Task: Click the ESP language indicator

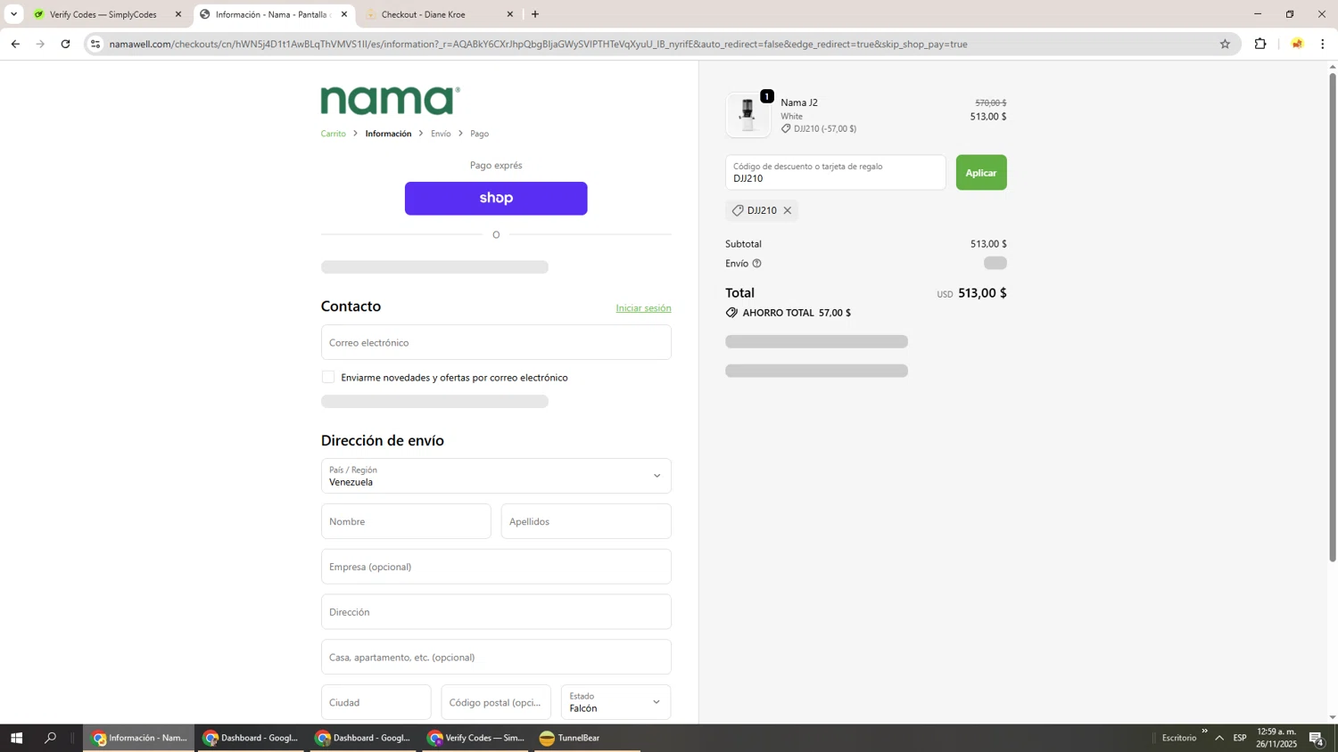Action: pos(1240,738)
